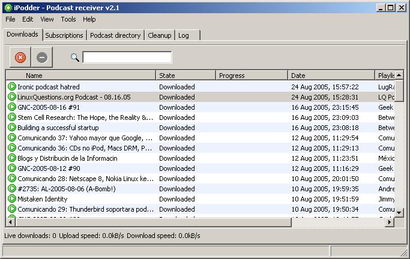Click the iPodder title bar application icon
Viewport: 410px width, 259px height.
[x=7, y=7]
